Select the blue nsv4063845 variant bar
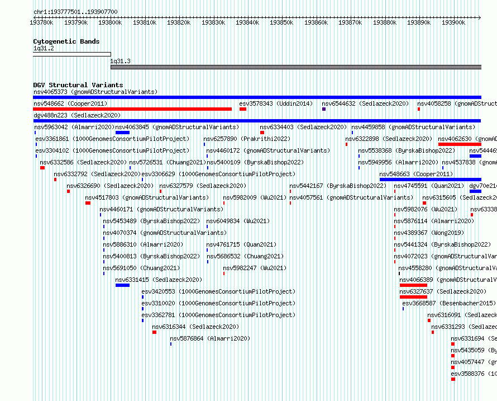 (x=122, y=133)
